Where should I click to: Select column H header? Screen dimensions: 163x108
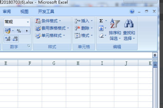tap(78, 63)
